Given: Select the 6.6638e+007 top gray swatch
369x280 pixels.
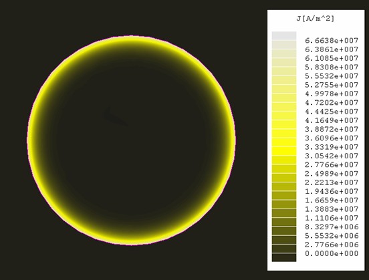Looking at the screenshot, I should [284, 35].
